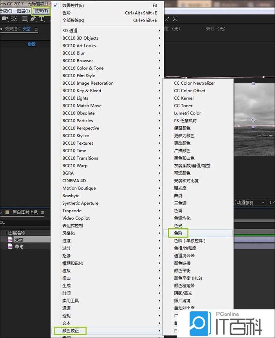Apply the CC Toner effect
This screenshot has height=338, width=275.
click(198, 105)
